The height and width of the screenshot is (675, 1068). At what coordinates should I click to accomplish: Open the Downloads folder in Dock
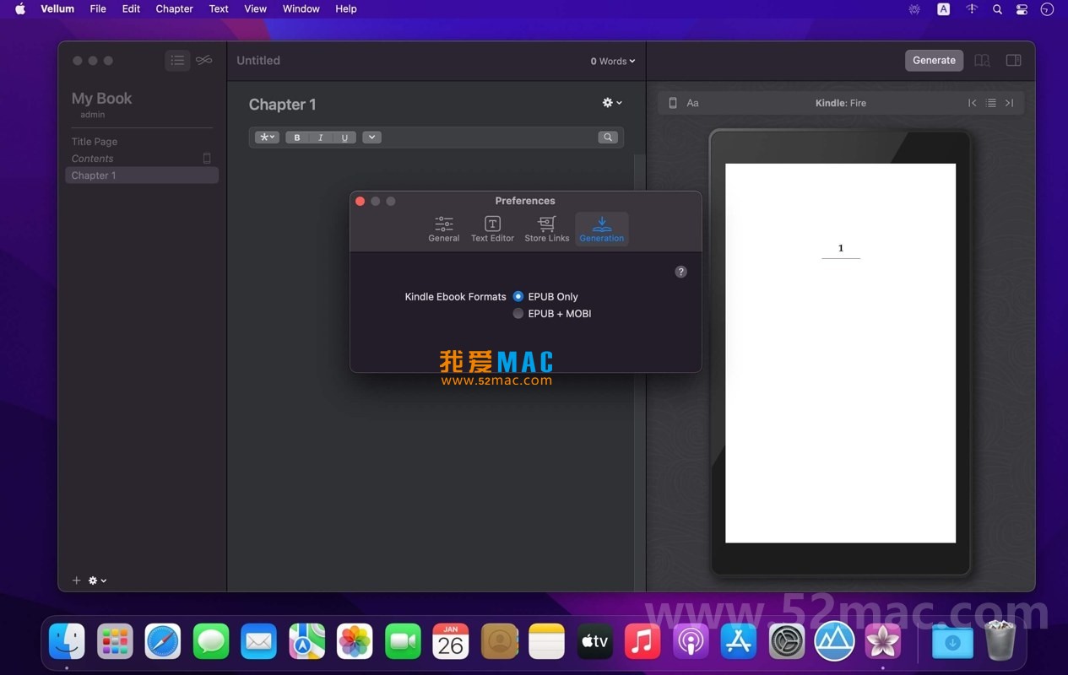[952, 642]
